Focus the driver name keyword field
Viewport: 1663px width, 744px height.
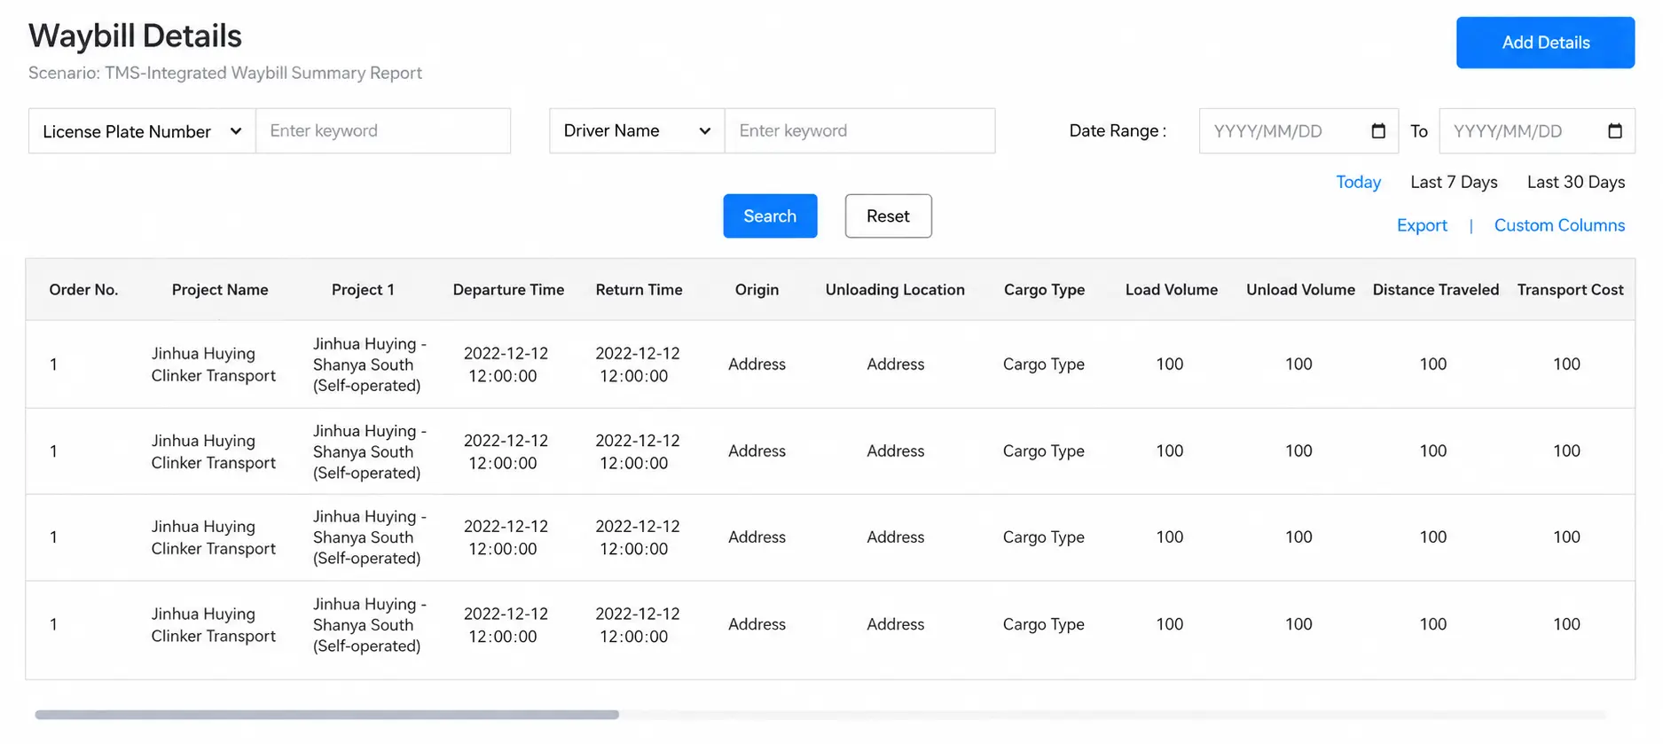click(859, 131)
